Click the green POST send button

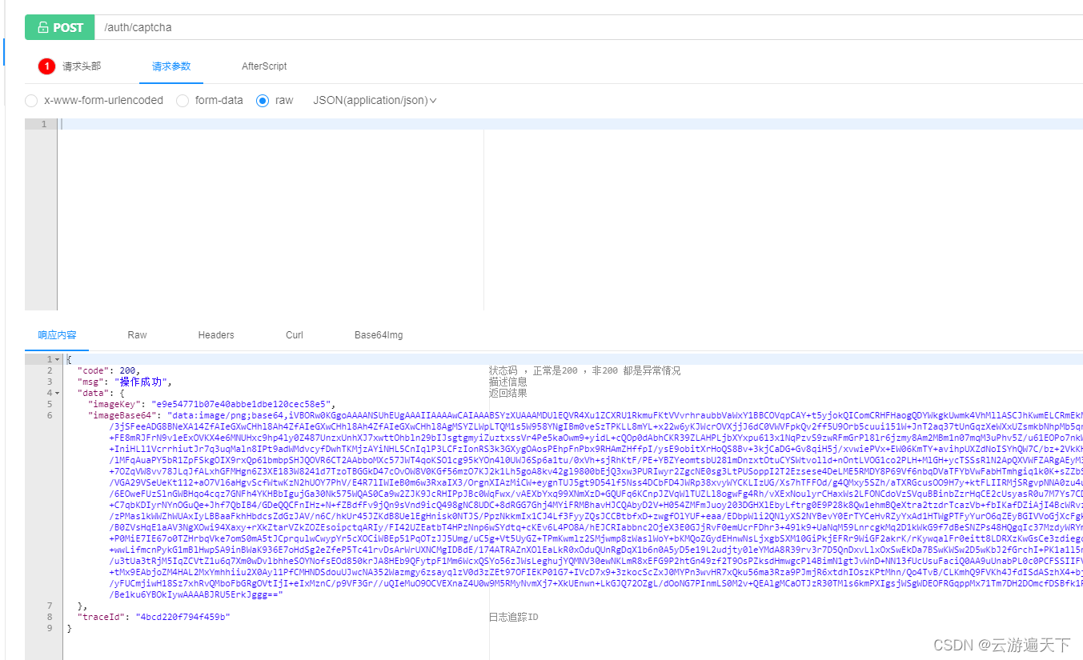tap(59, 26)
